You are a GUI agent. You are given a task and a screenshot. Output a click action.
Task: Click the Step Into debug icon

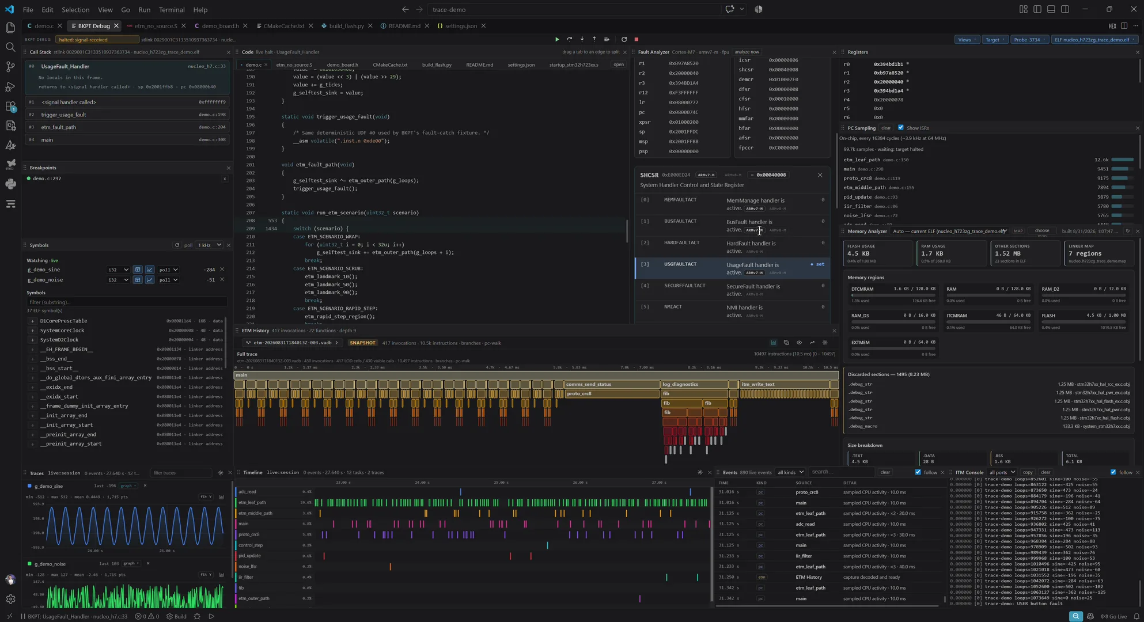pyautogui.click(x=582, y=40)
